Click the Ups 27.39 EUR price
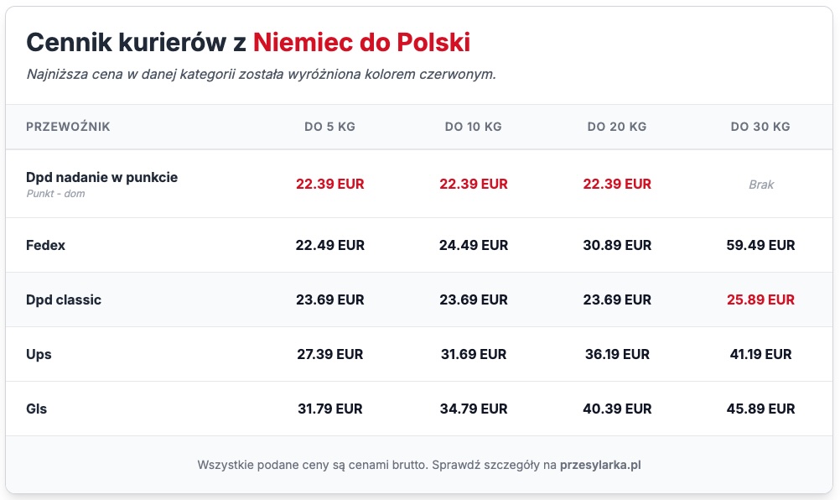This screenshot has width=840, height=500. pyautogui.click(x=329, y=354)
